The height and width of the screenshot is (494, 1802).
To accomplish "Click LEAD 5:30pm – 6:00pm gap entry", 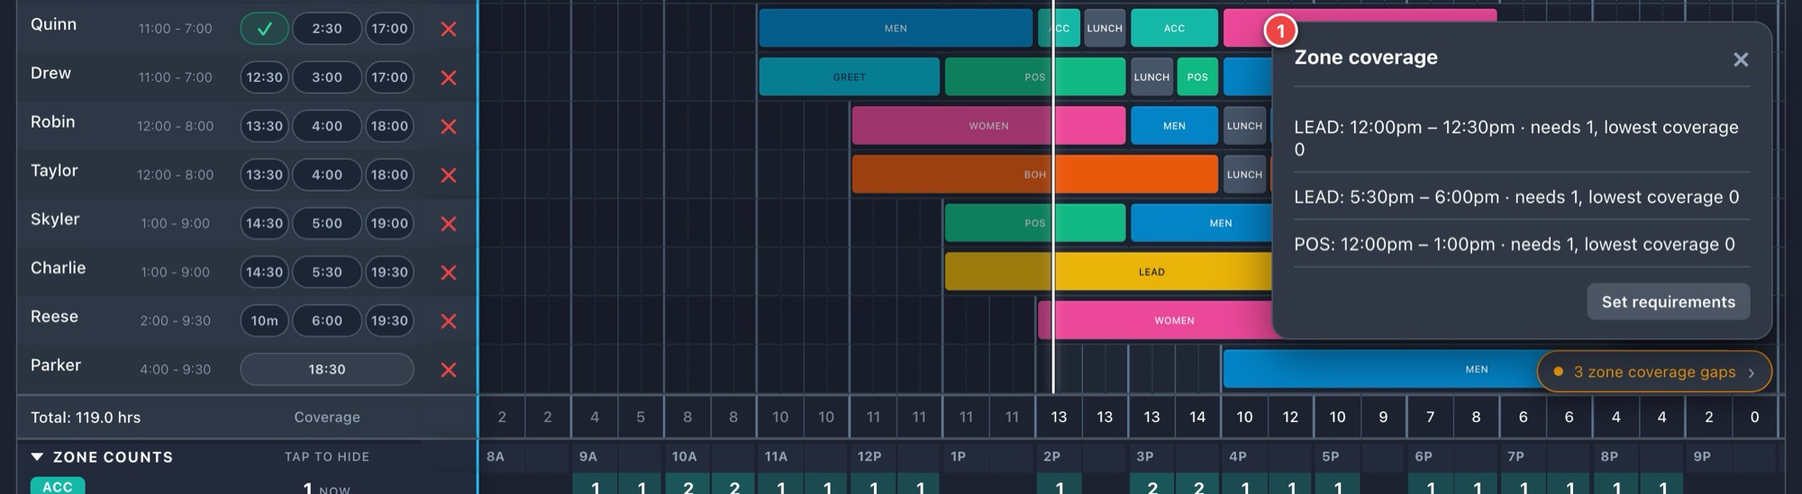I will click(1522, 197).
